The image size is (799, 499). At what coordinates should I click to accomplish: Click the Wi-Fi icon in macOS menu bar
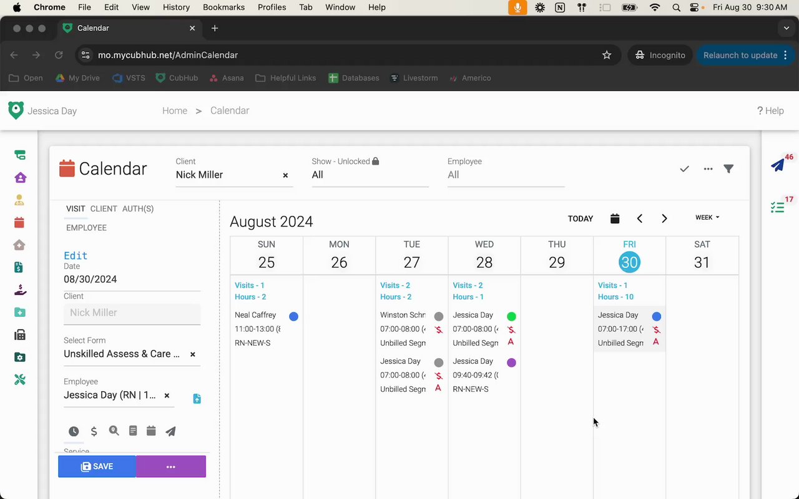pyautogui.click(x=655, y=7)
